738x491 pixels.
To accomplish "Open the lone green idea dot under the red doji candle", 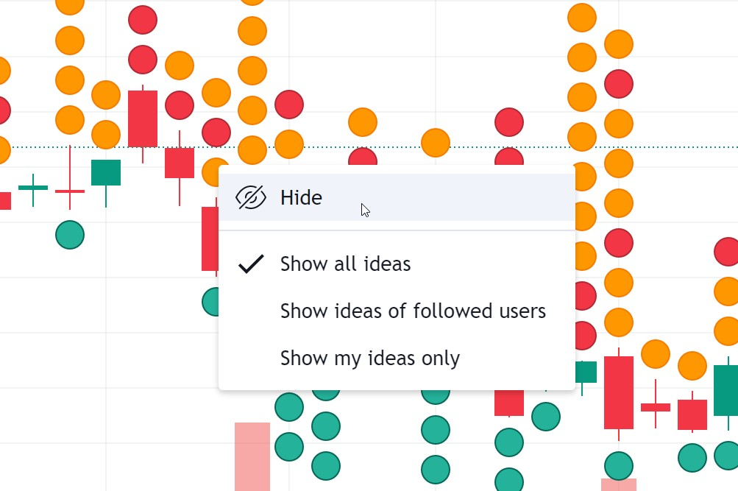I will click(70, 234).
